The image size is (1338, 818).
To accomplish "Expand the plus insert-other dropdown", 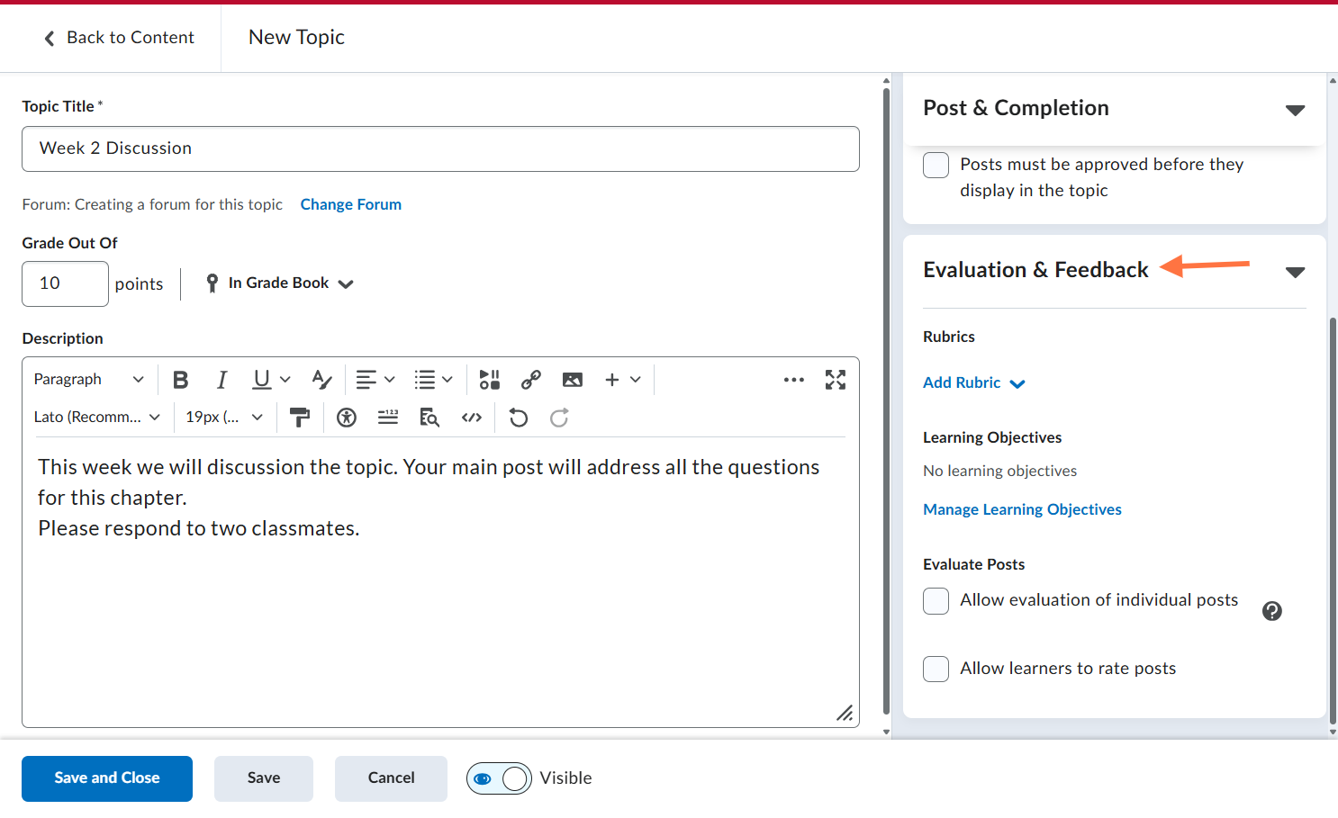I will pos(622,380).
